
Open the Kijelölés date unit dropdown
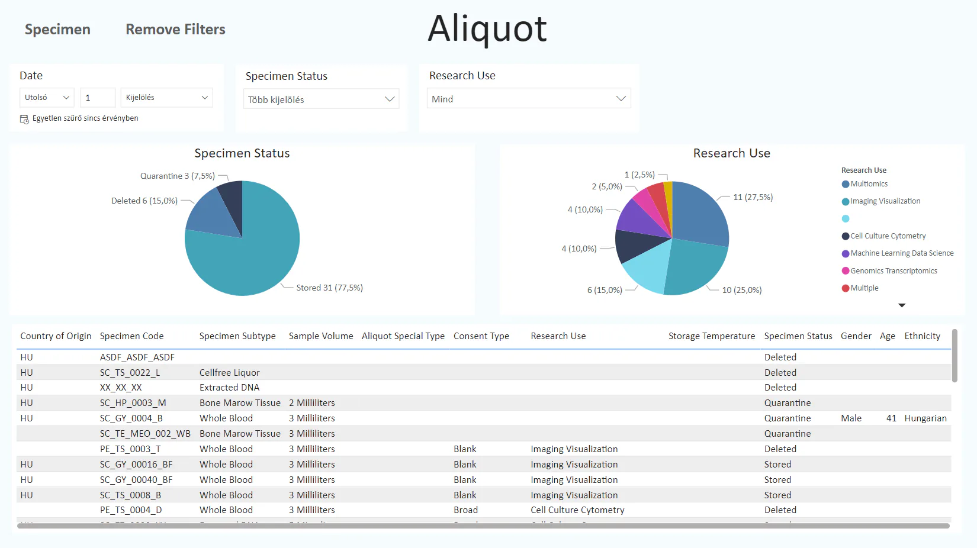[x=167, y=98]
